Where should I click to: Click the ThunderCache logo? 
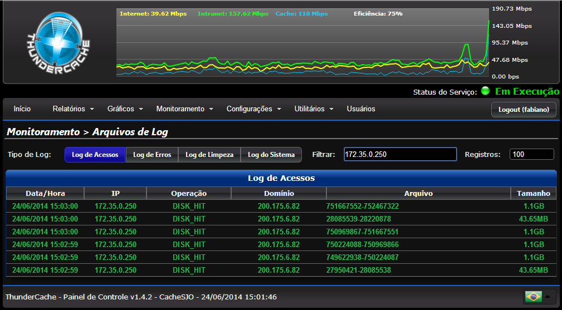[58, 42]
